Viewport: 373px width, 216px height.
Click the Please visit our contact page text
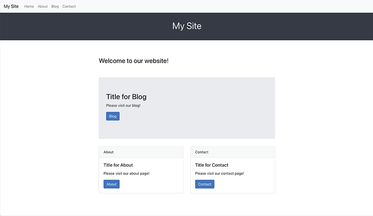[219, 173]
